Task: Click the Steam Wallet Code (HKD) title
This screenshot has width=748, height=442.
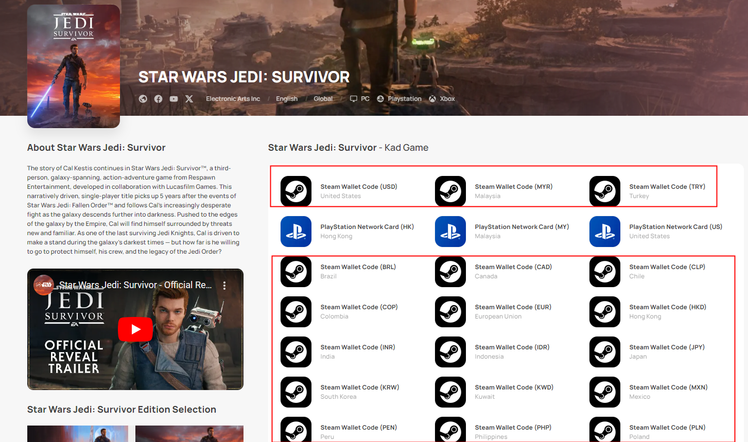Action: tap(668, 307)
